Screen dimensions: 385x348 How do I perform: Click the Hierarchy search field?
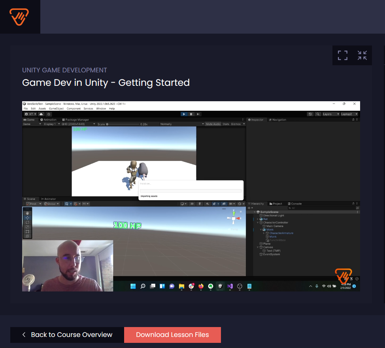(321, 208)
